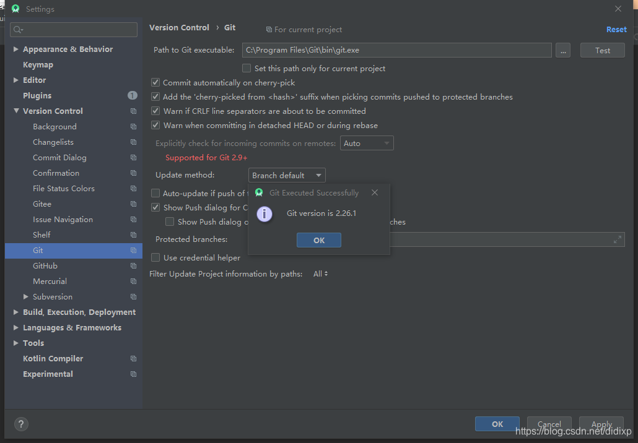Click the Settings search field
638x443 pixels.
tap(74, 30)
